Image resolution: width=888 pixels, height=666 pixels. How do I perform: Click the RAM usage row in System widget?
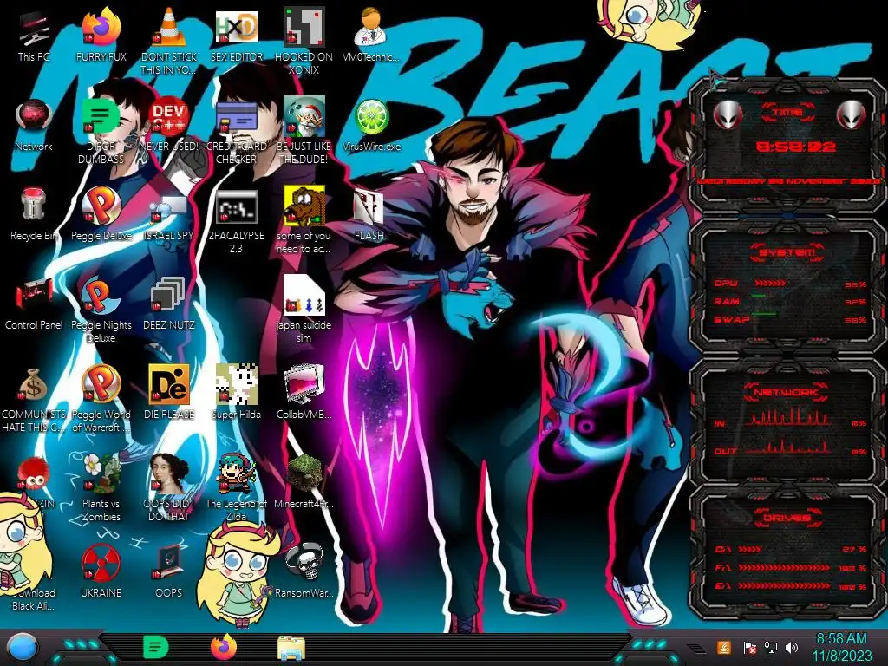tap(790, 301)
